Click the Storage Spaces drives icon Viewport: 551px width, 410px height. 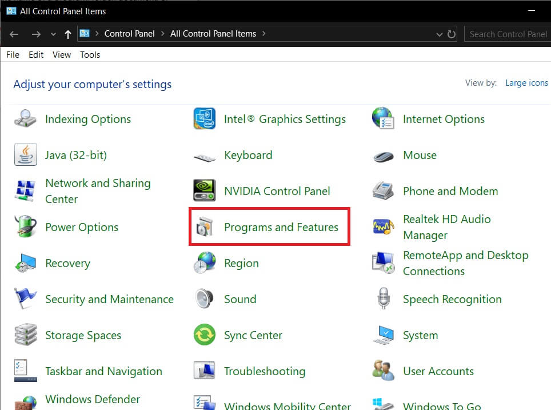pos(25,335)
